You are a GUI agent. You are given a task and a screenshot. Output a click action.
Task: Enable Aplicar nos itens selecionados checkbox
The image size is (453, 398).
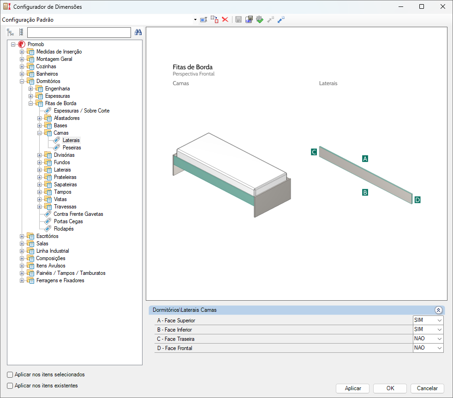(10, 374)
